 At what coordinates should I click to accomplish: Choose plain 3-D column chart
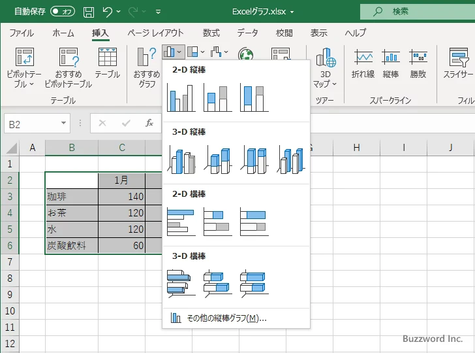tap(291, 160)
